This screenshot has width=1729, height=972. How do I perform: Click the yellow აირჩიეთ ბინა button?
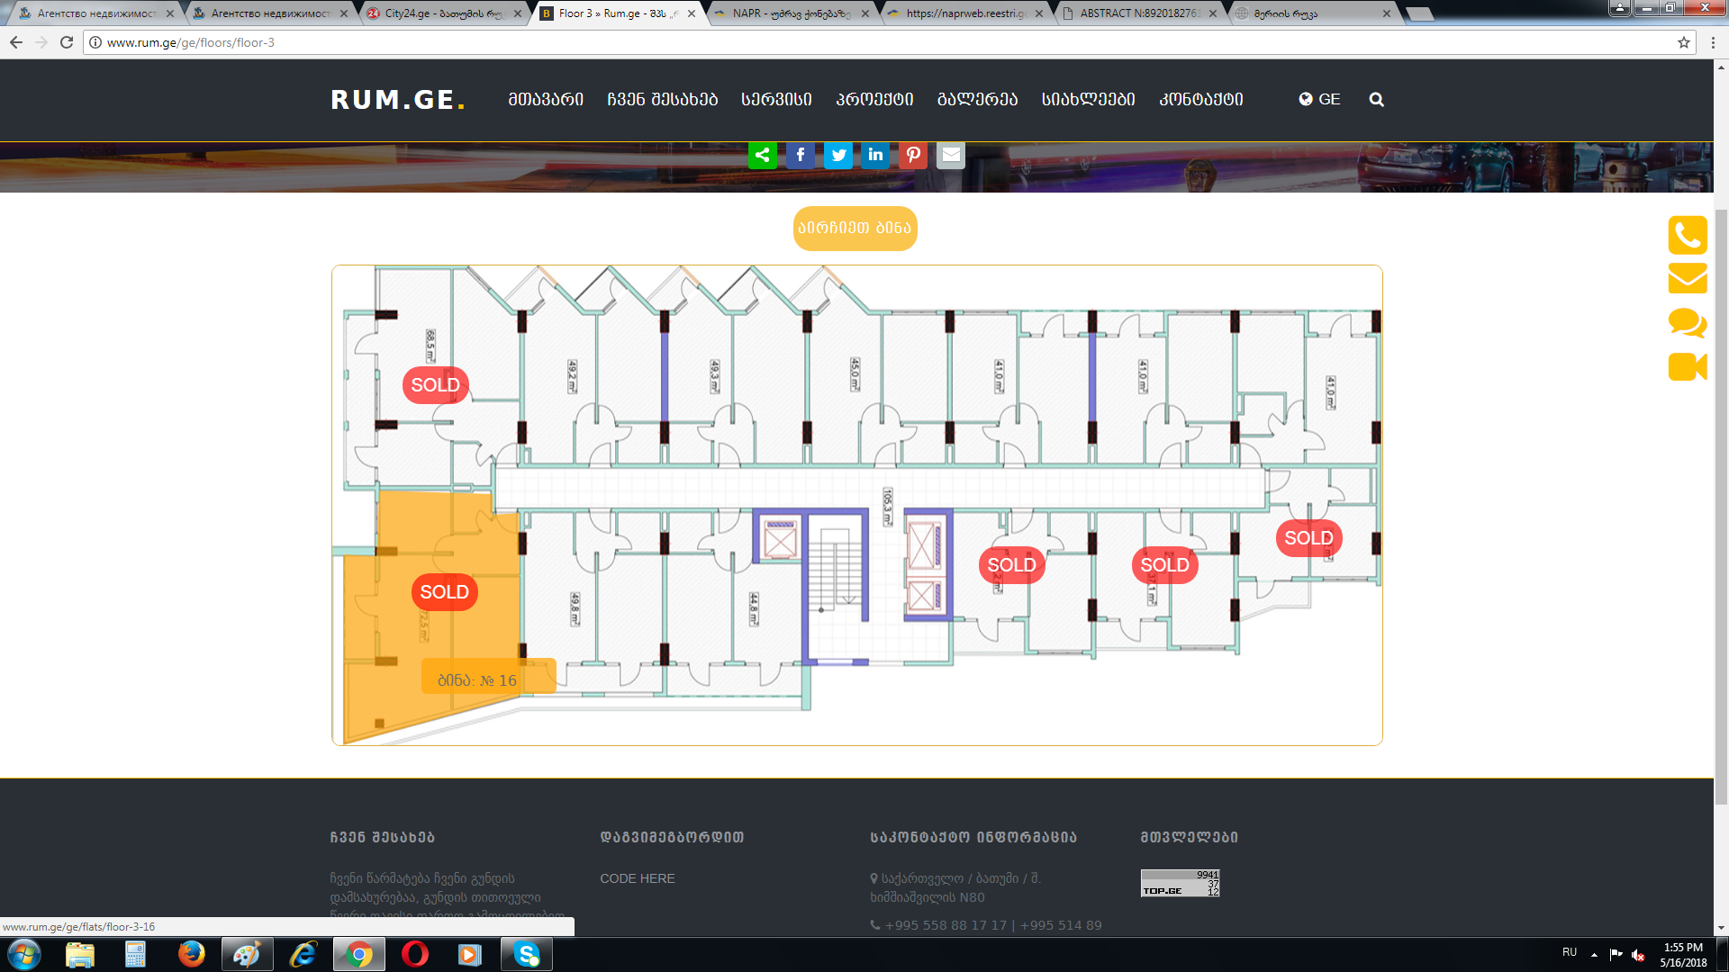pos(855,228)
